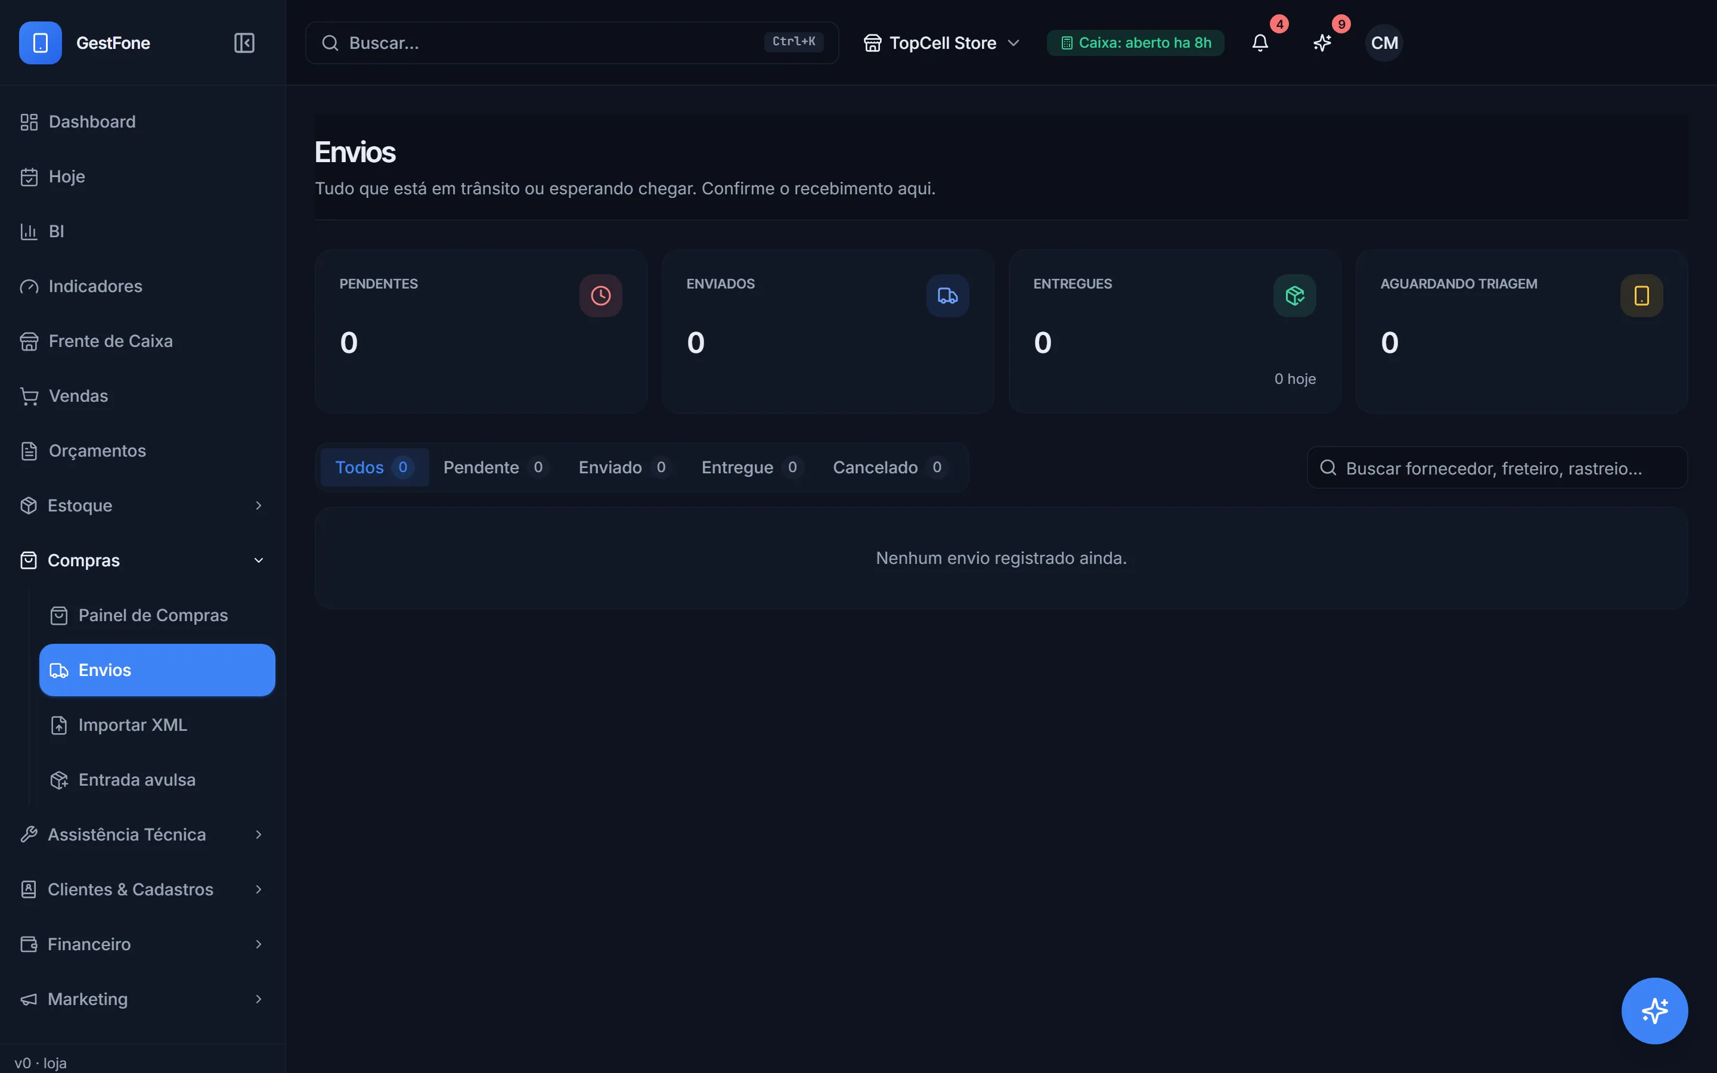Image resolution: width=1717 pixels, height=1073 pixels.
Task: Click the Aguardando Triagem summary card
Action: [1522, 331]
